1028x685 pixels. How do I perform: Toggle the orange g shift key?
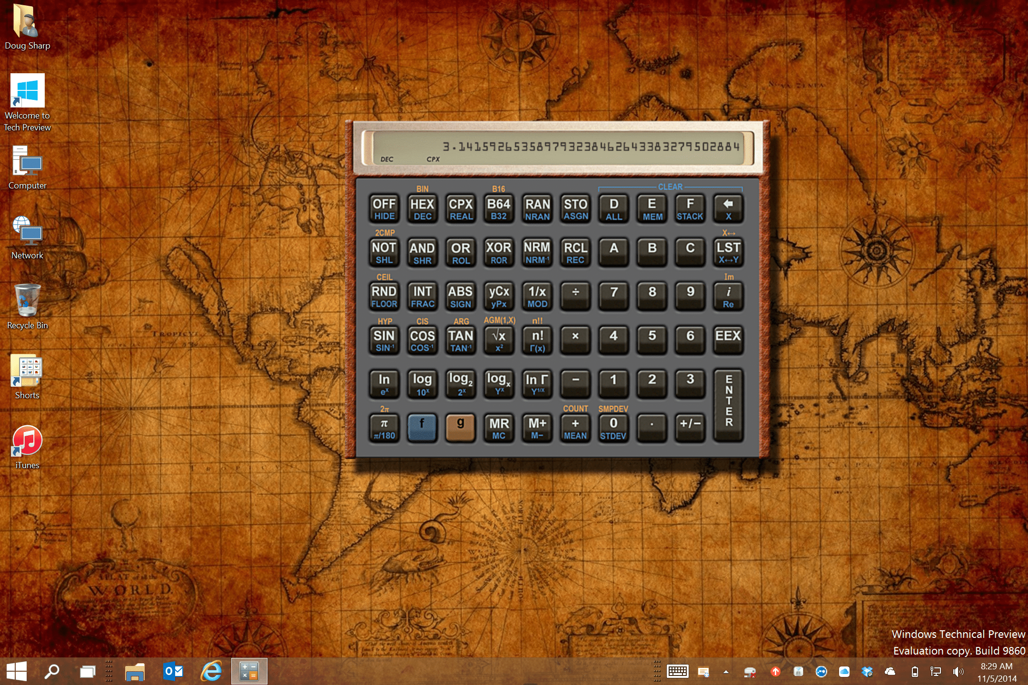pyautogui.click(x=461, y=428)
